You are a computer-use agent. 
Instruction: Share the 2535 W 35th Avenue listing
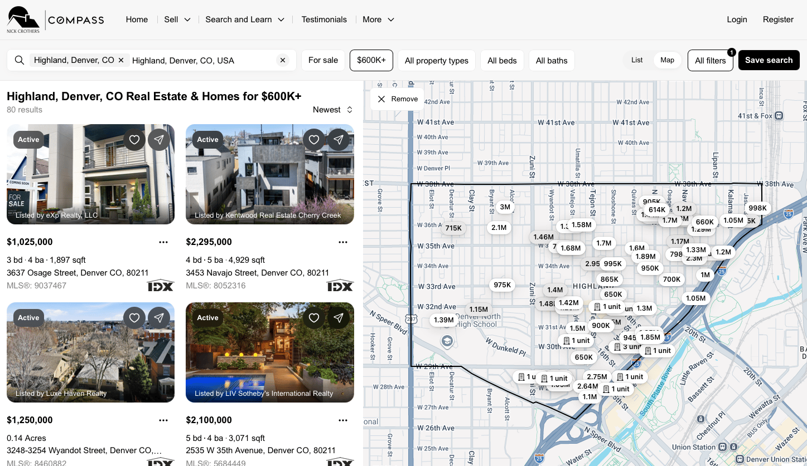tap(339, 318)
